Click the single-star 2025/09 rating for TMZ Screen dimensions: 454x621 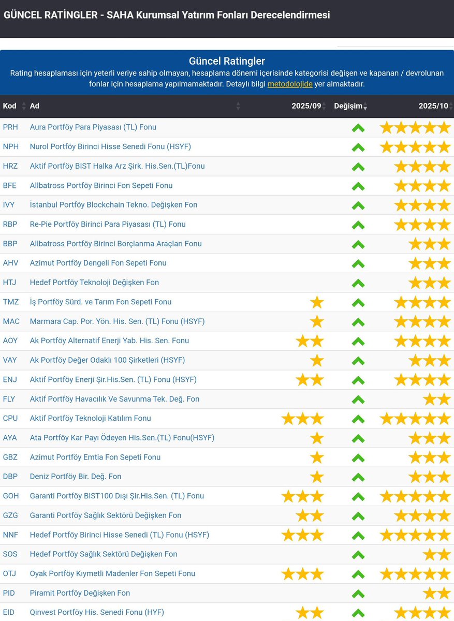pos(317,302)
